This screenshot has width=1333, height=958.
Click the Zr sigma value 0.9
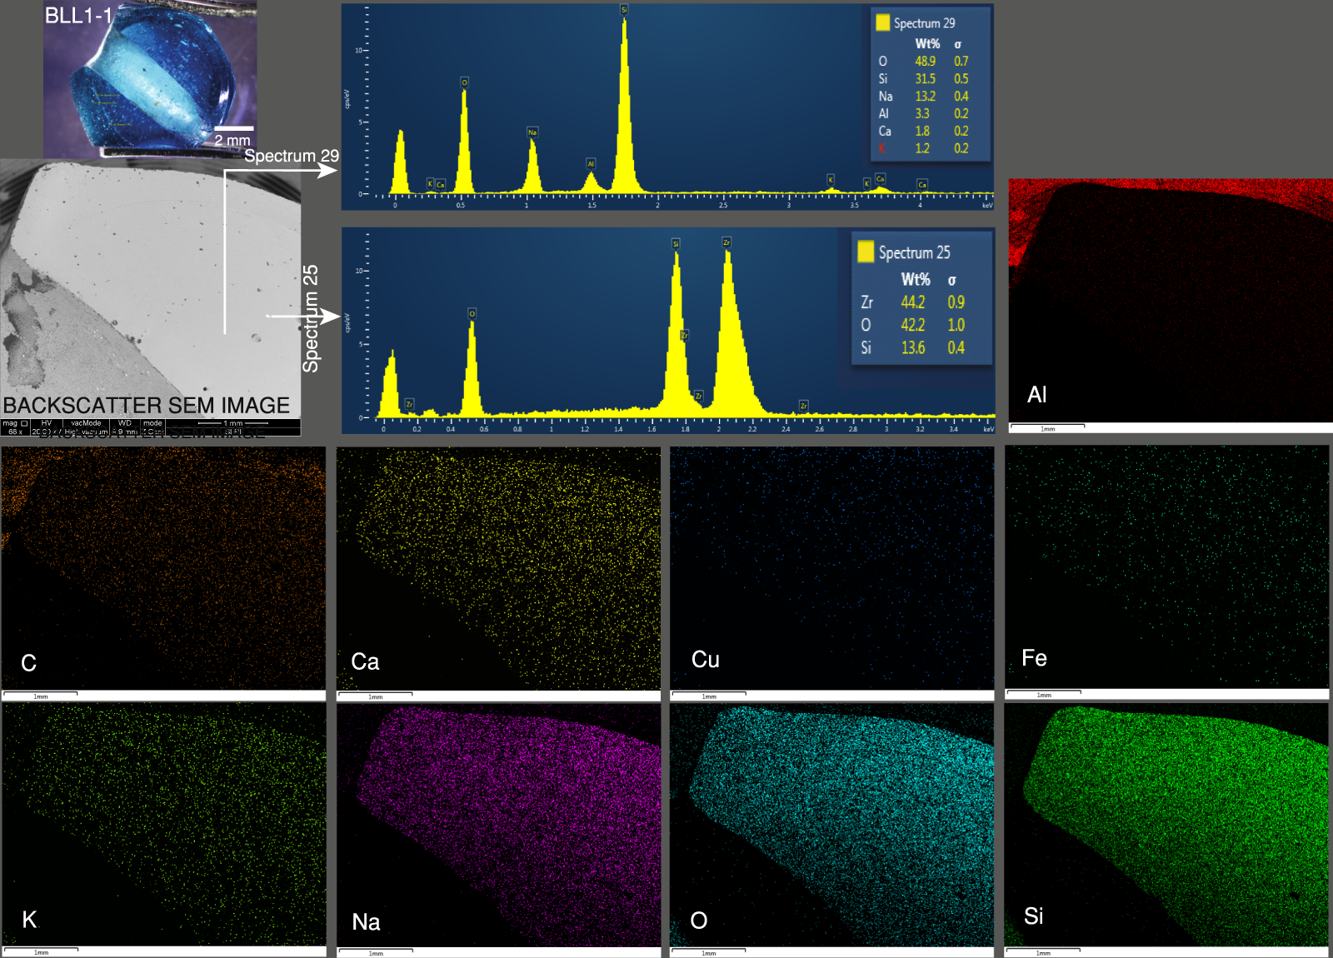tap(956, 302)
